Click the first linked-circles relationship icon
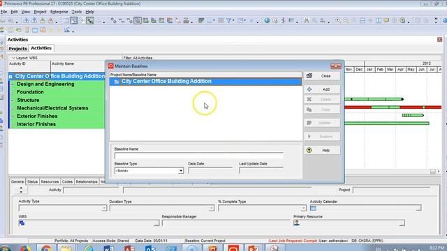This screenshot has width=447, height=251. tap(113, 20)
